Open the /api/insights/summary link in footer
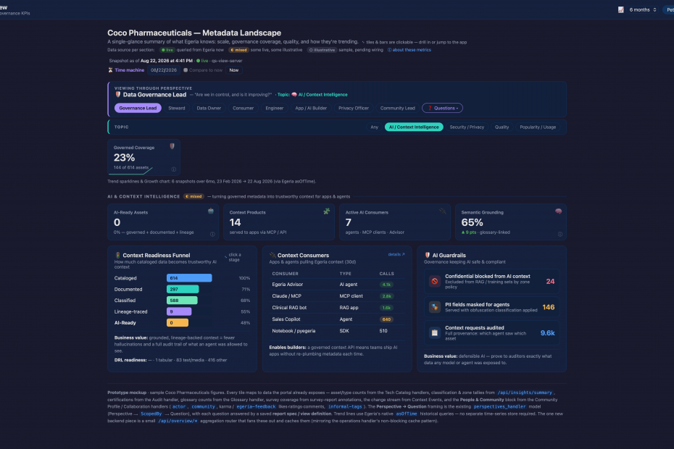The image size is (674, 449). 525,393
